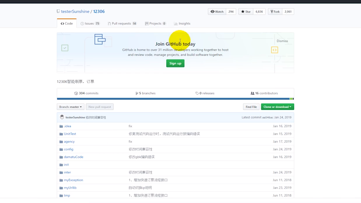Click the damatuCode folder icon
The image size is (361, 203).
click(x=61, y=157)
